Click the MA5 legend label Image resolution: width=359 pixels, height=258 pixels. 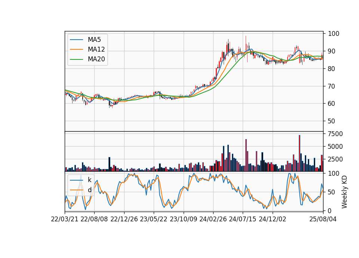[94, 40]
